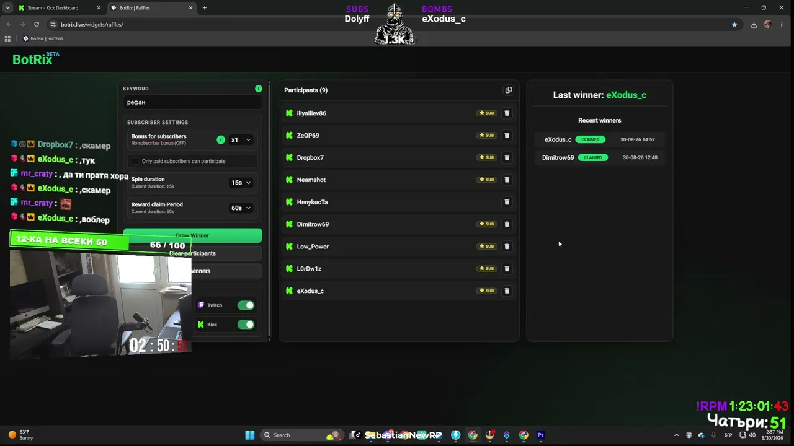Click the BotRix Beta logo

coord(36,59)
